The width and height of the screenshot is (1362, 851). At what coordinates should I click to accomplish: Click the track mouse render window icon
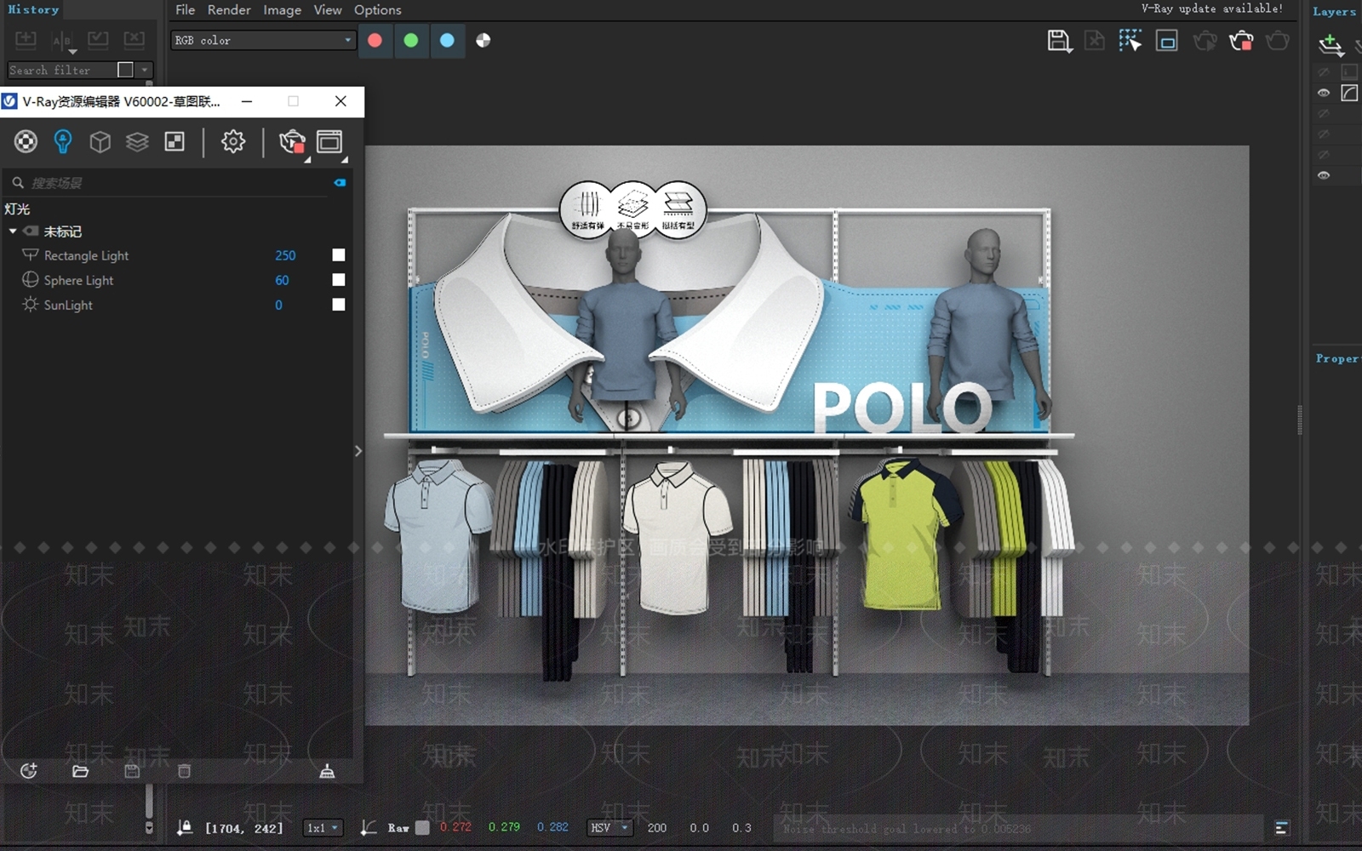coord(1167,41)
